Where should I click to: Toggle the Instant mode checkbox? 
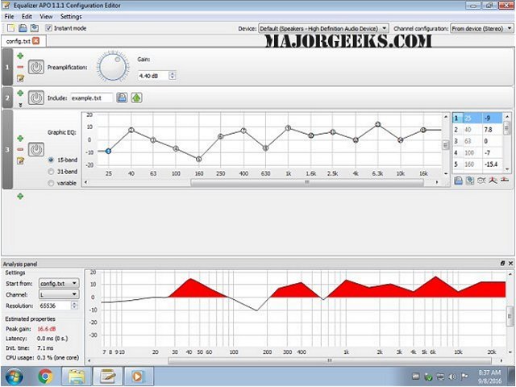[x=48, y=28]
